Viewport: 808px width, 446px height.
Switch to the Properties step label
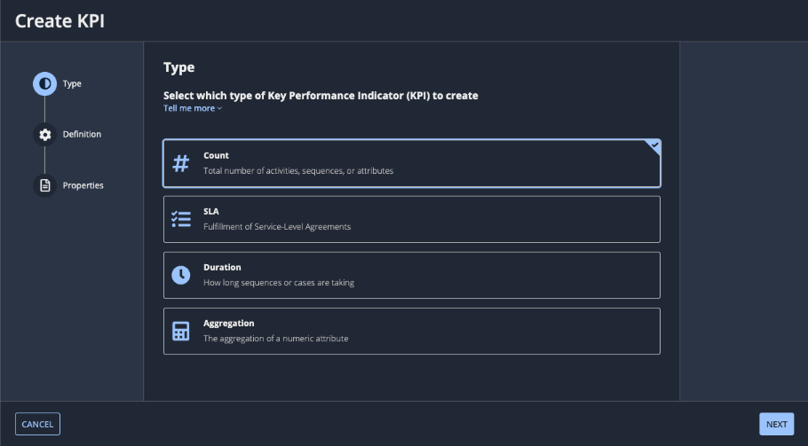pos(83,185)
